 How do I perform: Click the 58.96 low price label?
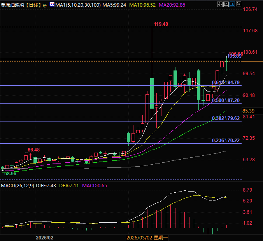coord(10,174)
